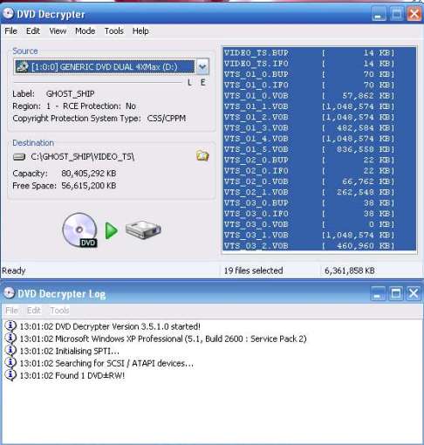Click the DVD Decrypter title bar disc icon
This screenshot has width=424, height=445.
pyautogui.click(x=8, y=13)
